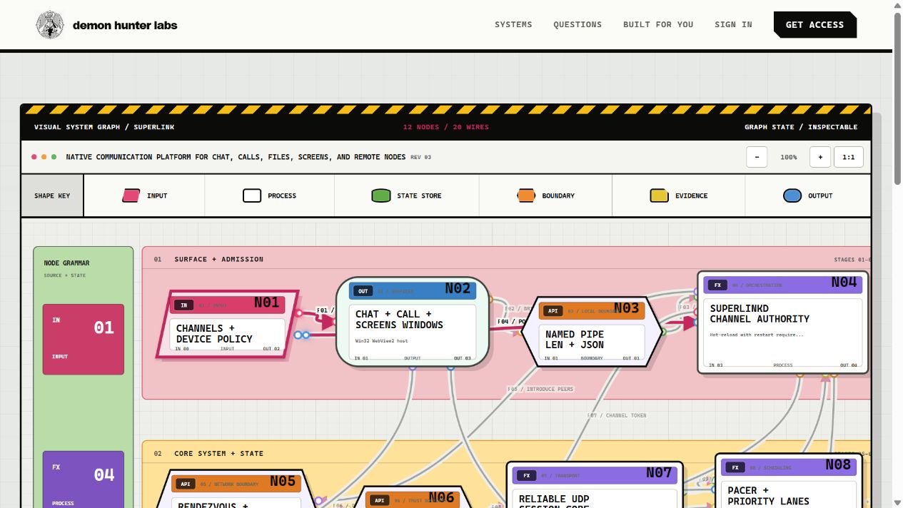Select the EVIDENCE shape key icon
903x508 pixels.
(659, 195)
